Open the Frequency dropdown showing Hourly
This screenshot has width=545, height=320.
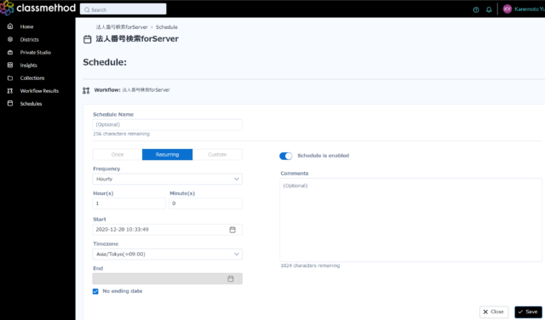167,179
